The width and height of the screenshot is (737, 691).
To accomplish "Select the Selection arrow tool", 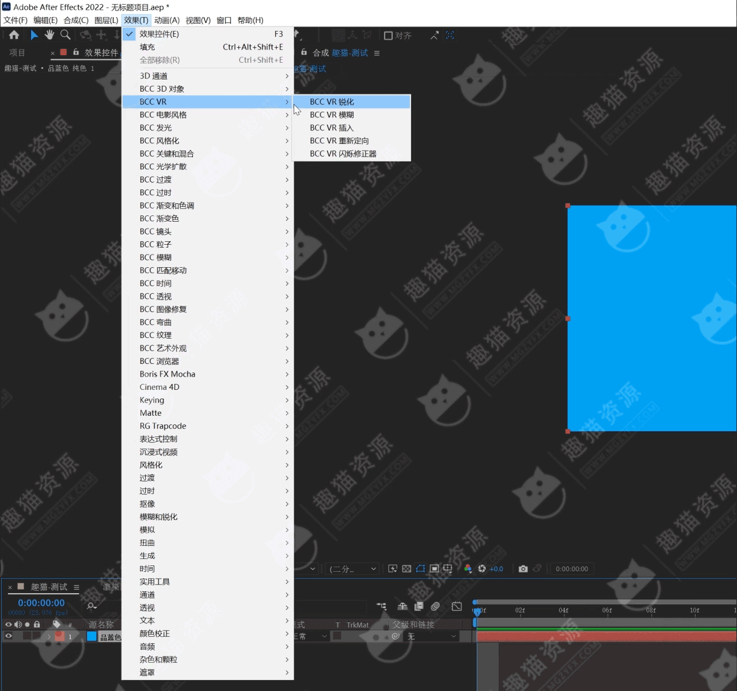I will click(34, 35).
